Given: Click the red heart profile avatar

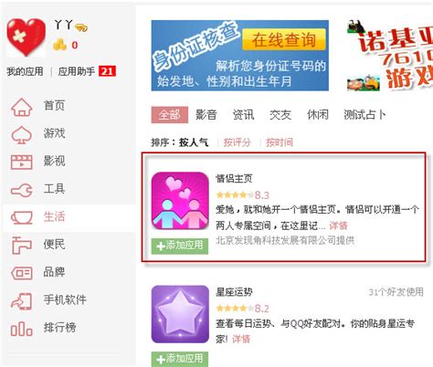Looking at the screenshot, I should [26, 37].
